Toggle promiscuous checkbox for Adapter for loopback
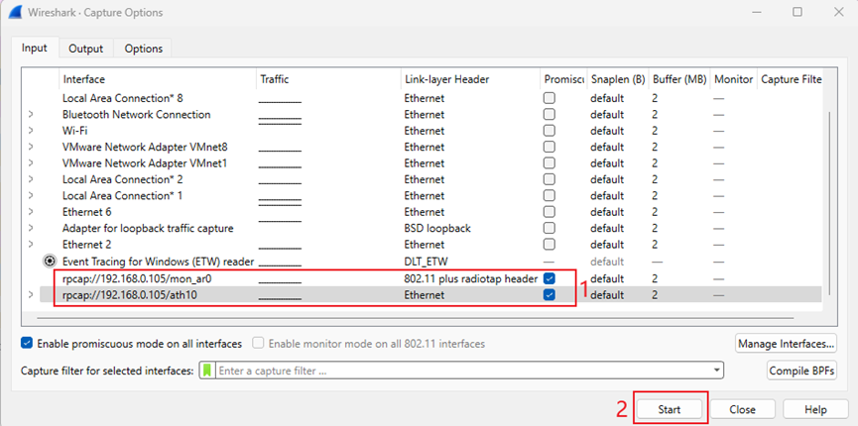858x426 pixels. [550, 228]
